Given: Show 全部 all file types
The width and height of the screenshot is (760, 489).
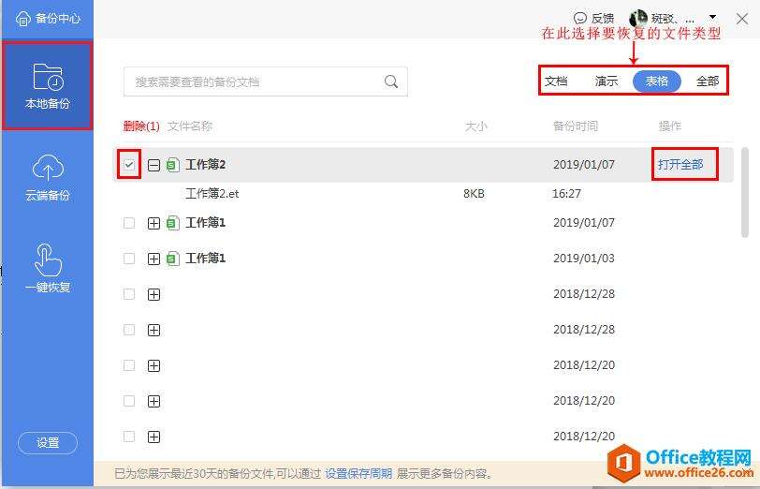Looking at the screenshot, I should tap(708, 81).
